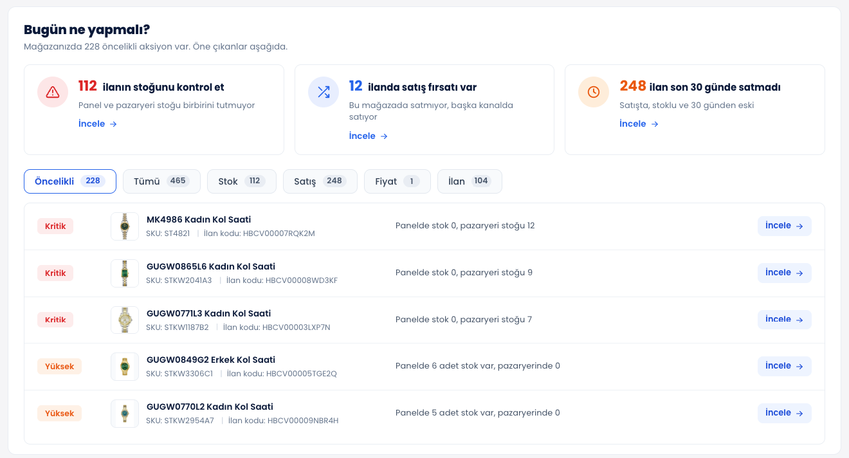Click the blue shuffle arrows sales opportunity icon
The width and height of the screenshot is (849, 458).
click(x=324, y=92)
